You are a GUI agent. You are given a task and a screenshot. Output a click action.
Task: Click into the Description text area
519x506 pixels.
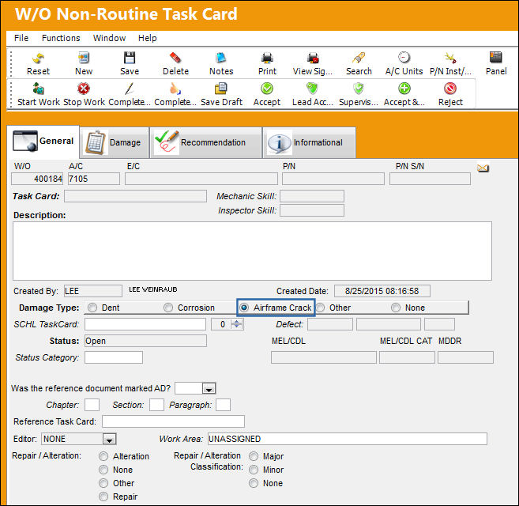252,251
